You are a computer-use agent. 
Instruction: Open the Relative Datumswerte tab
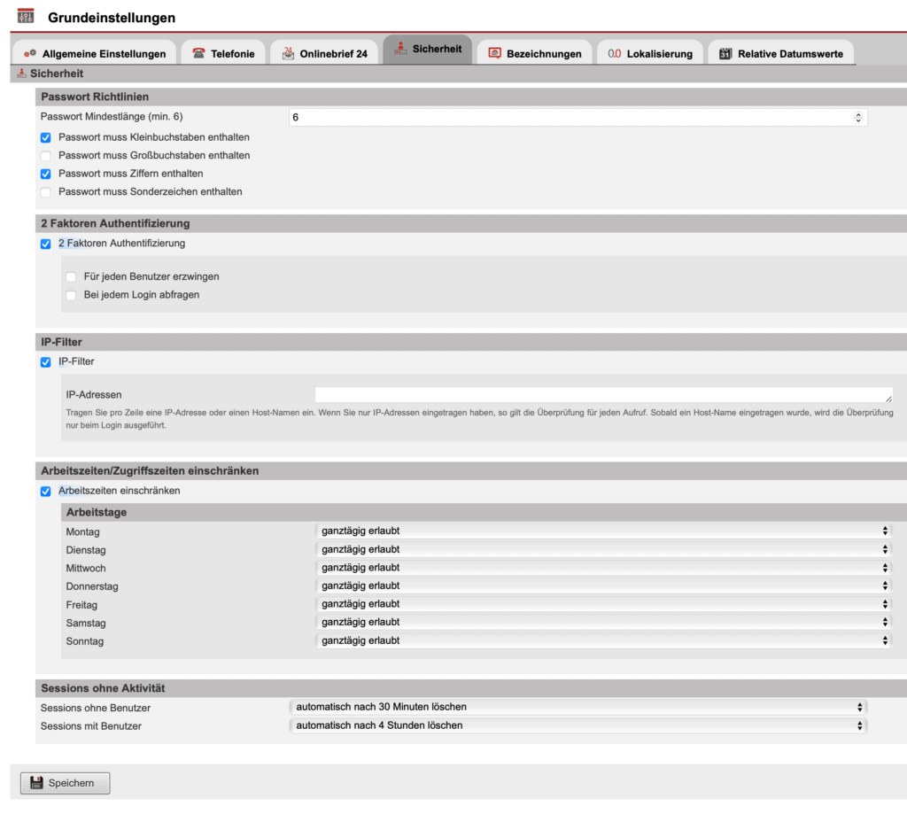(x=780, y=52)
